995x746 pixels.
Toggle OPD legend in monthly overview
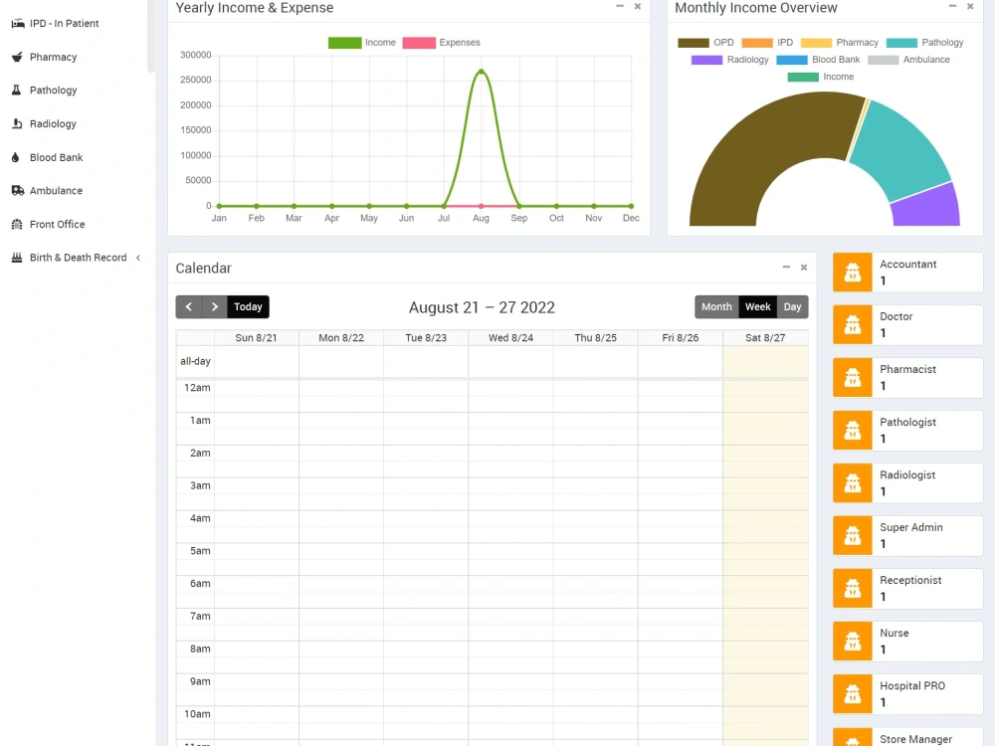pyautogui.click(x=705, y=43)
